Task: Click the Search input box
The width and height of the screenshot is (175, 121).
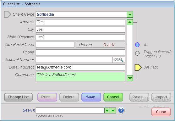Action: [70, 111]
